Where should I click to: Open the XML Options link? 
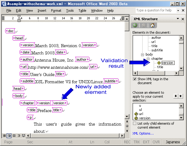(x=143, y=133)
